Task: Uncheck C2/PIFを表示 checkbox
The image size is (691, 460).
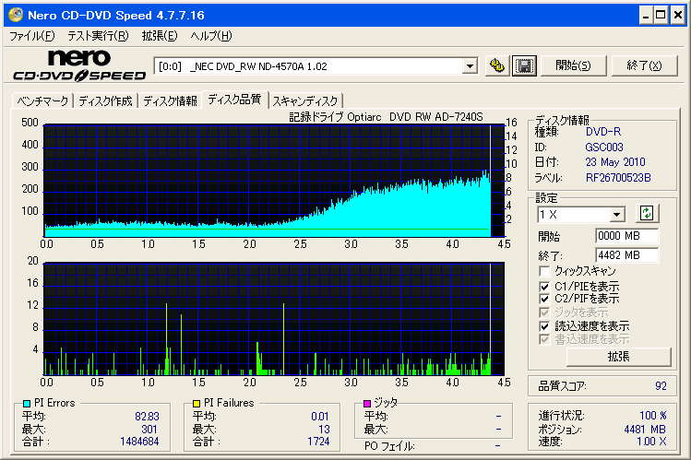Action: click(544, 299)
